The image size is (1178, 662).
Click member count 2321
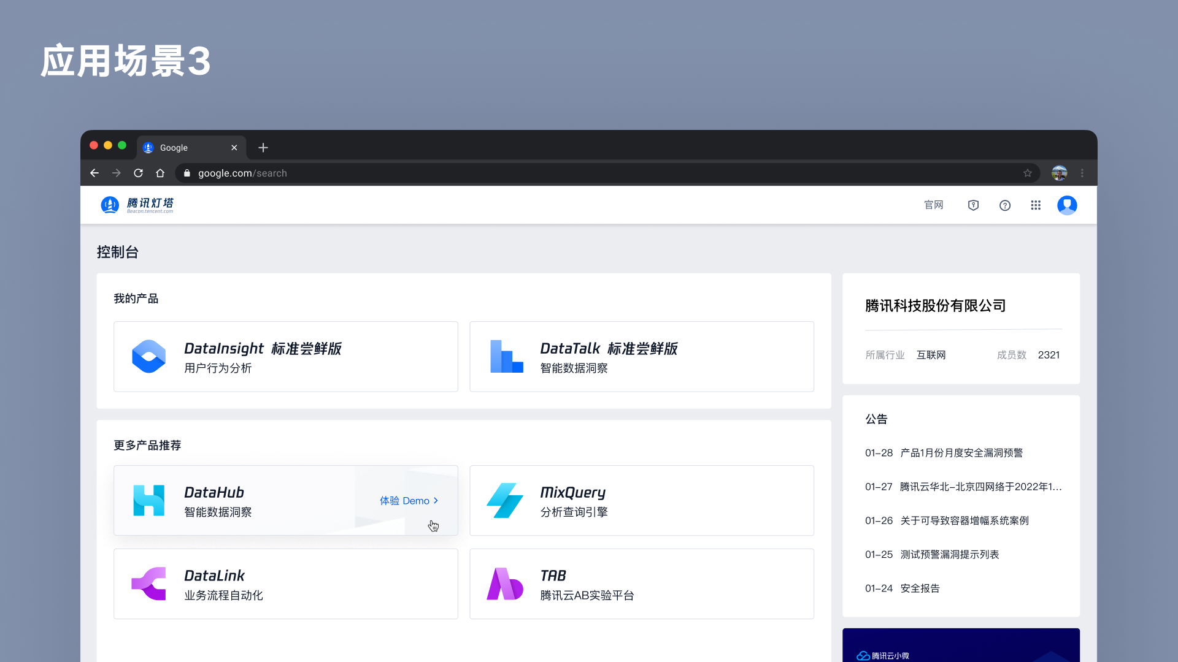(x=1049, y=355)
